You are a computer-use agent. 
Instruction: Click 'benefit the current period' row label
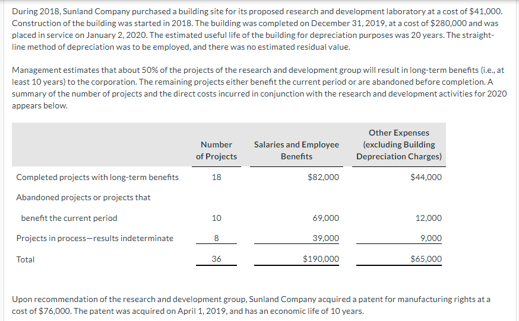pyautogui.click(x=69, y=219)
